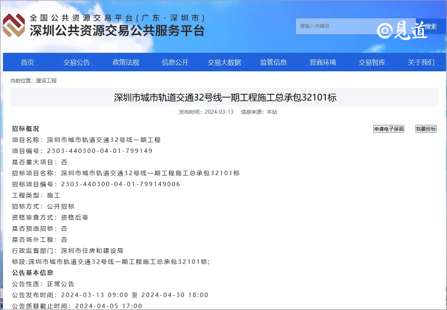Select 政策法规 in the navigation bar

pos(126,62)
